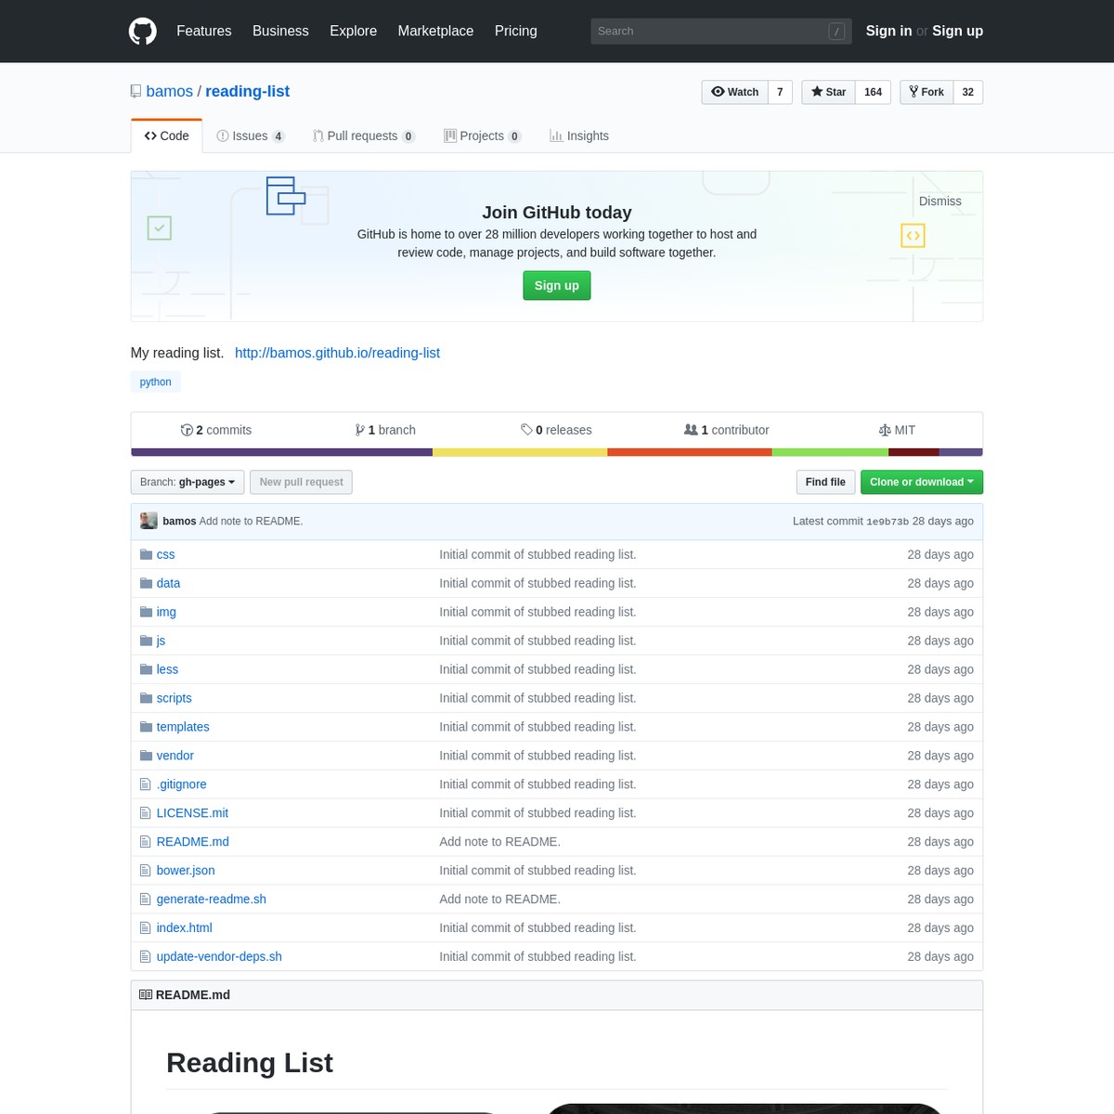This screenshot has height=1114, width=1114.
Task: Open the bamos owner link
Action: point(170,91)
